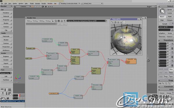Toggle Polygon selection filter
Image resolution: width=174 pixels, height=108 pixels.
pos(170,20)
